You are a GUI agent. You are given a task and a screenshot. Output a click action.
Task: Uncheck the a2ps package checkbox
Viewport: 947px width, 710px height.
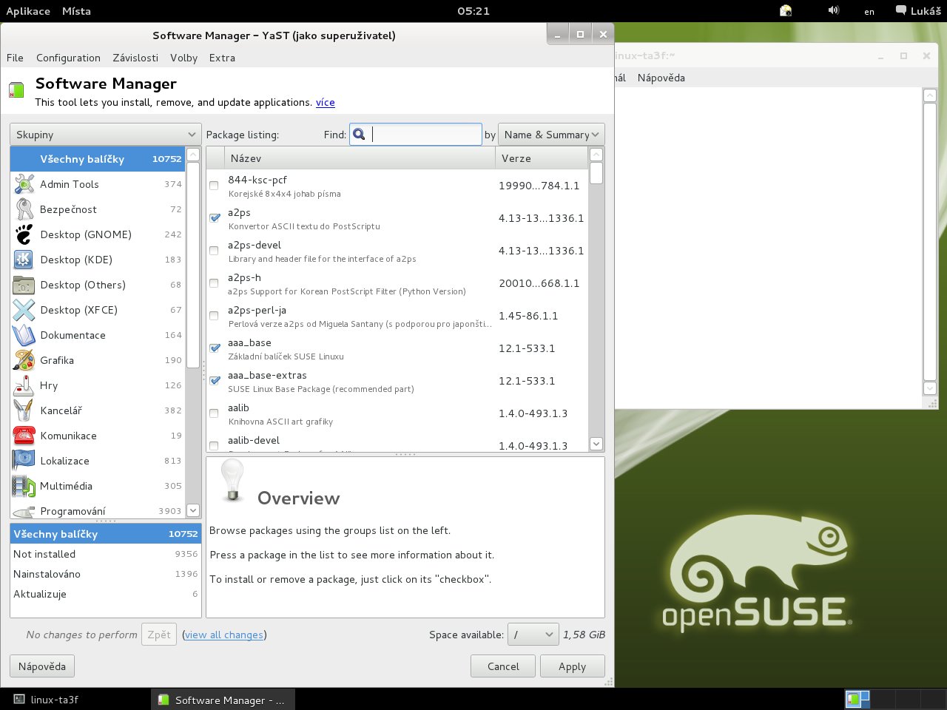click(215, 218)
